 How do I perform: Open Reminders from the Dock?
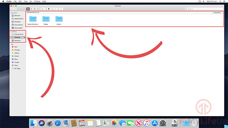98,123
